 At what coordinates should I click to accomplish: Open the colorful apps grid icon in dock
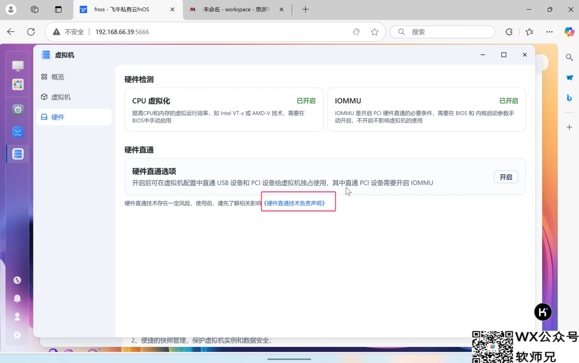pos(18,85)
